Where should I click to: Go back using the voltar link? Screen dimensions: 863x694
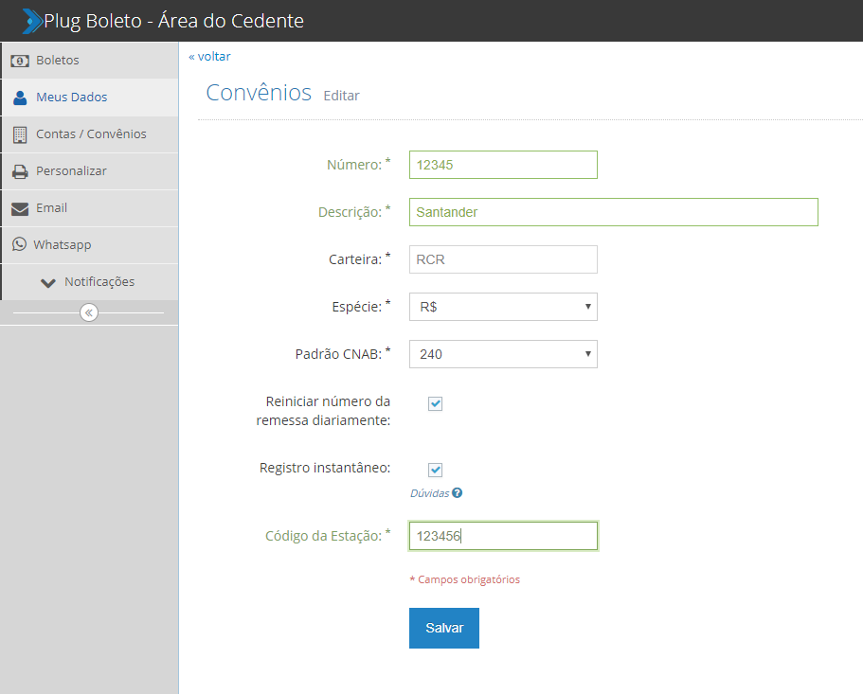pyautogui.click(x=209, y=57)
